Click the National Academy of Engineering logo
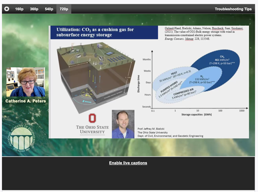 tap(22, 138)
